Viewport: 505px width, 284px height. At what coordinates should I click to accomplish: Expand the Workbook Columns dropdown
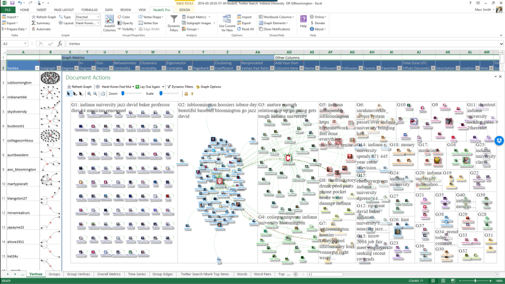tap(277, 17)
